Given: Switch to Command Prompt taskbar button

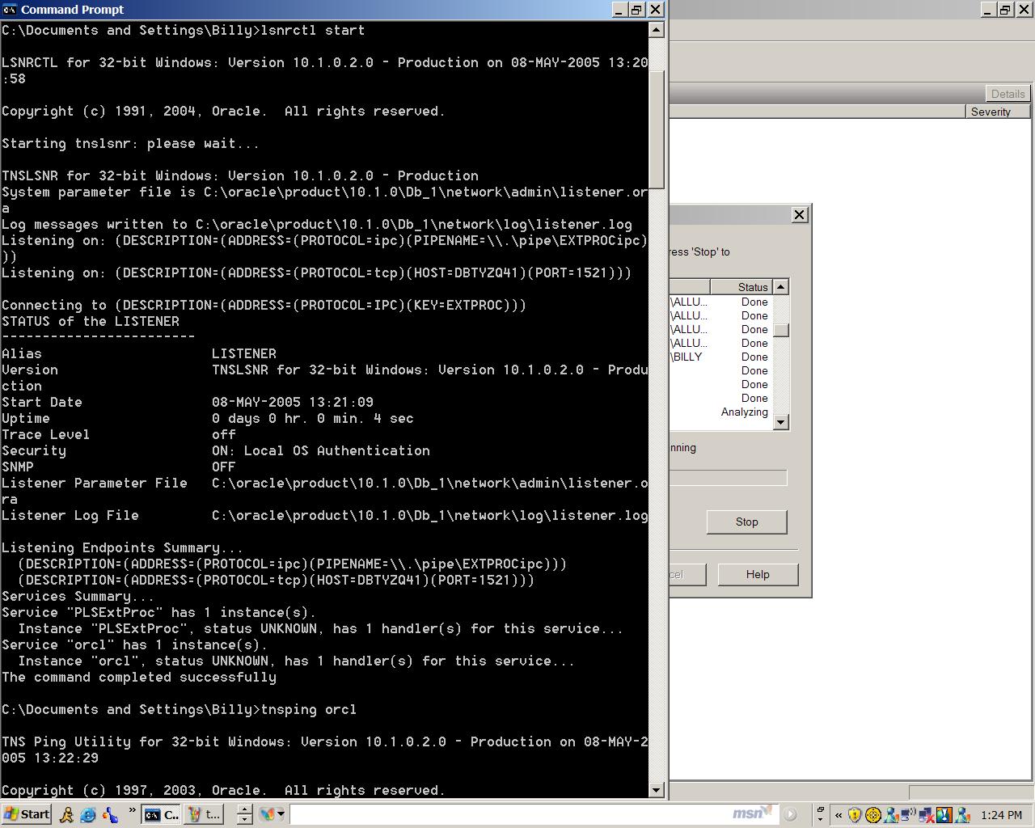Looking at the screenshot, I should [x=162, y=815].
